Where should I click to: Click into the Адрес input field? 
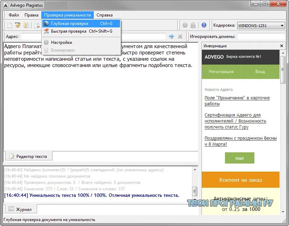click(93, 36)
